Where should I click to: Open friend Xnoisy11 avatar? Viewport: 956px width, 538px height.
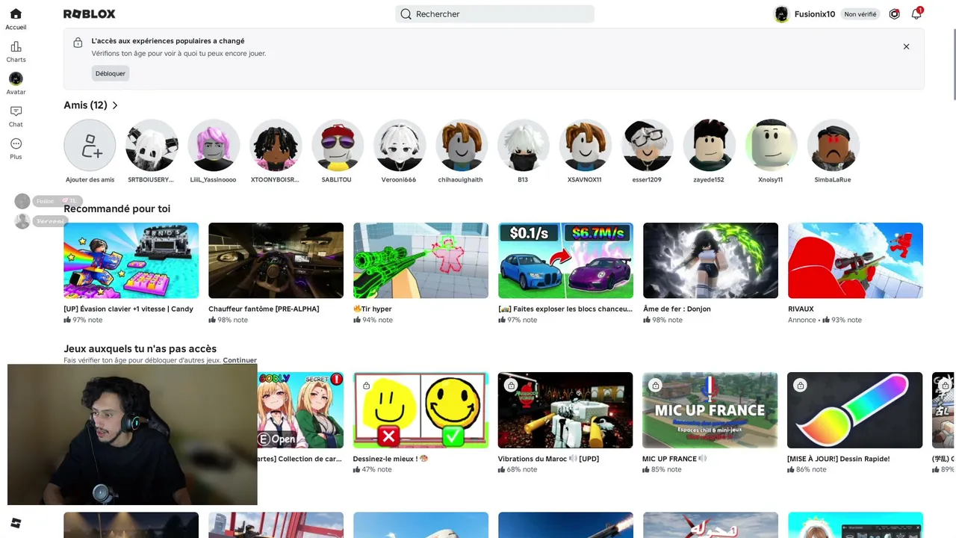772,146
